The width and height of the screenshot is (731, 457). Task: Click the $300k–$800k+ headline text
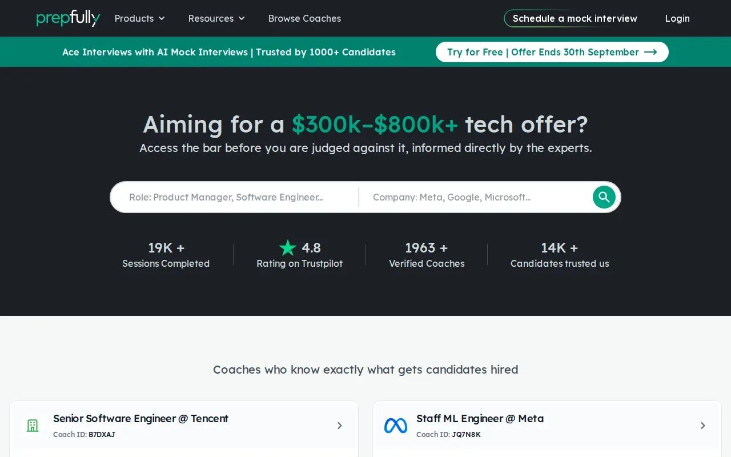(x=375, y=124)
